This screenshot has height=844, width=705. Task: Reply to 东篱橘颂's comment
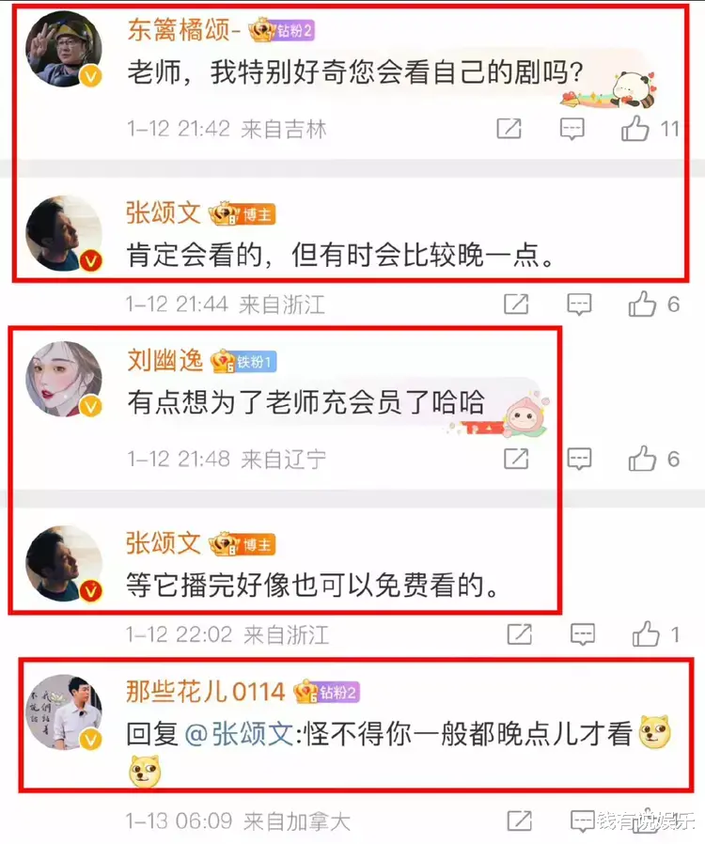[572, 129]
